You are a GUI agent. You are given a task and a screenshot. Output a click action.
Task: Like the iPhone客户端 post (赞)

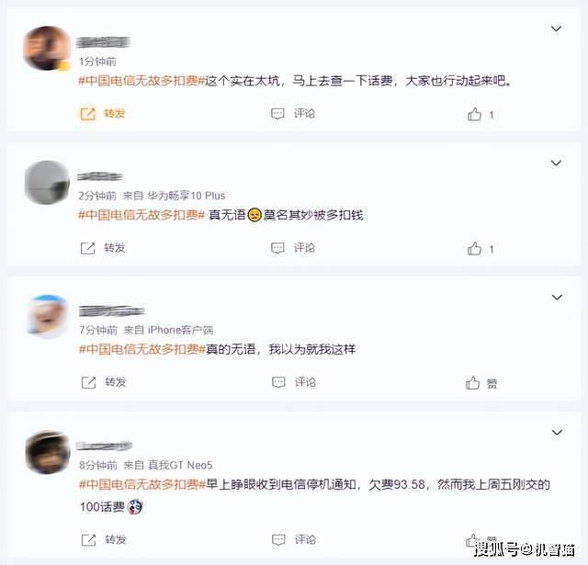click(x=473, y=383)
